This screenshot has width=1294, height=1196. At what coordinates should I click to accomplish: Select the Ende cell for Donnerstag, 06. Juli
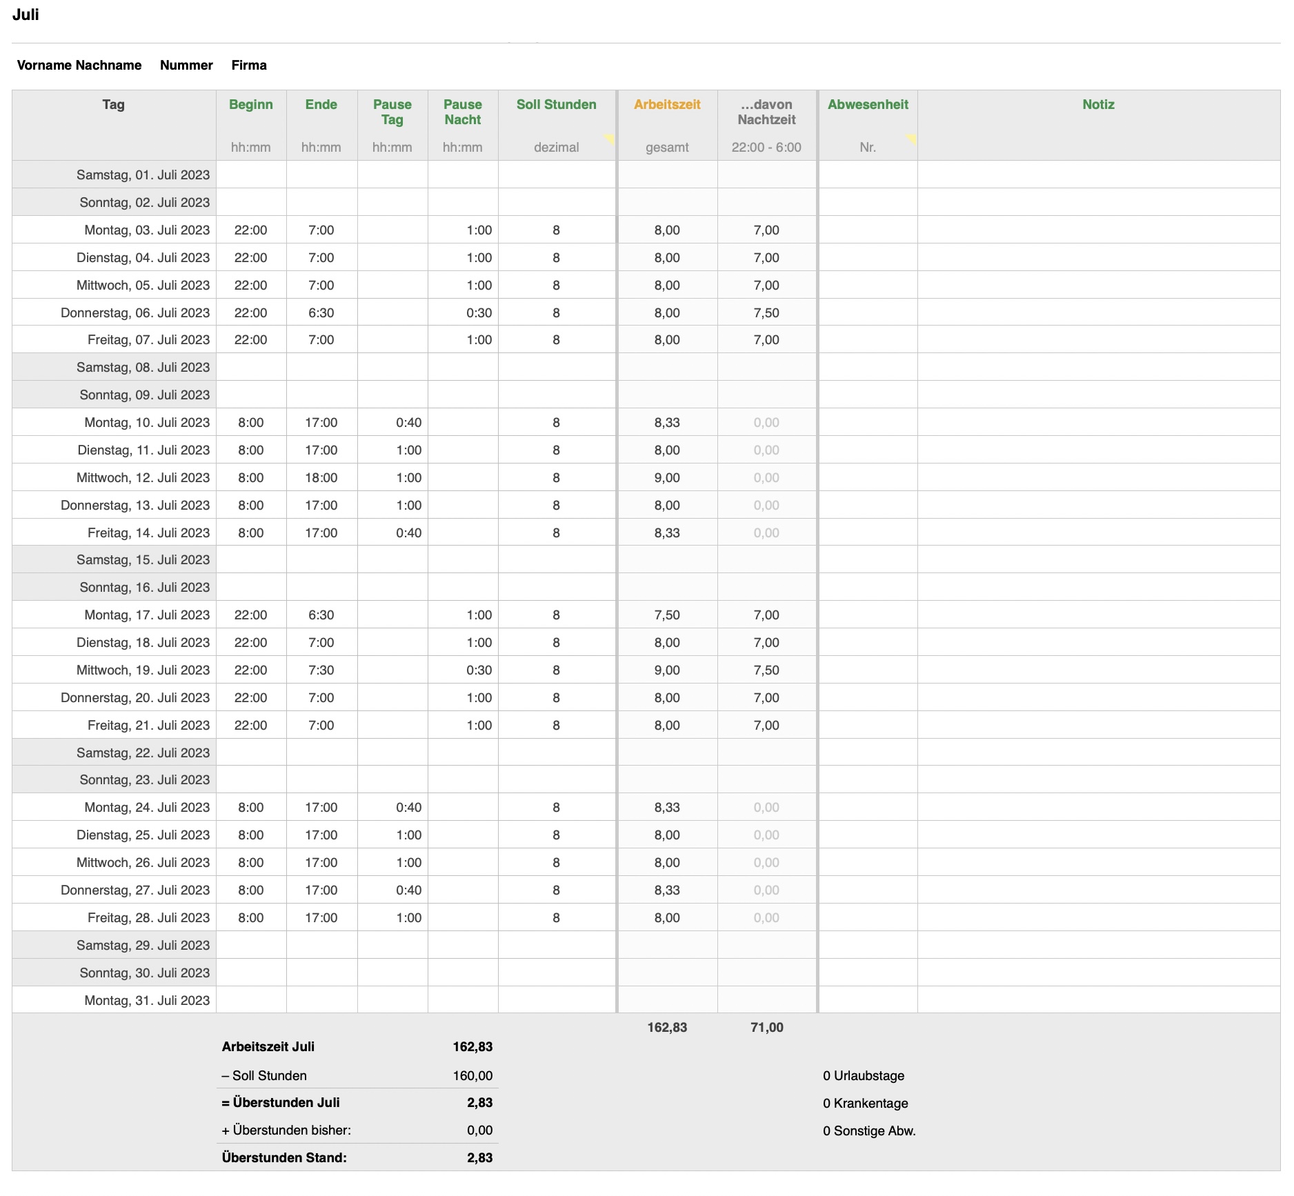click(x=321, y=313)
